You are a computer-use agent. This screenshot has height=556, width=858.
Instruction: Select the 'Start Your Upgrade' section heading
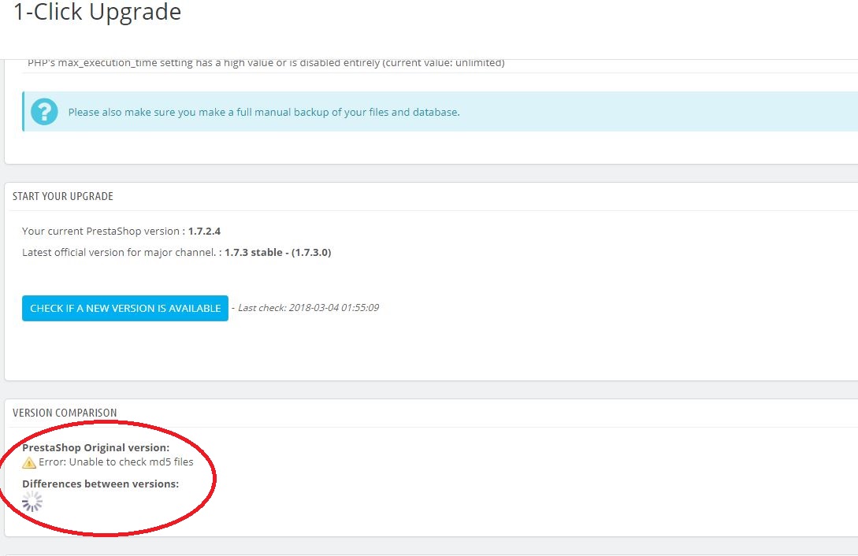(63, 196)
